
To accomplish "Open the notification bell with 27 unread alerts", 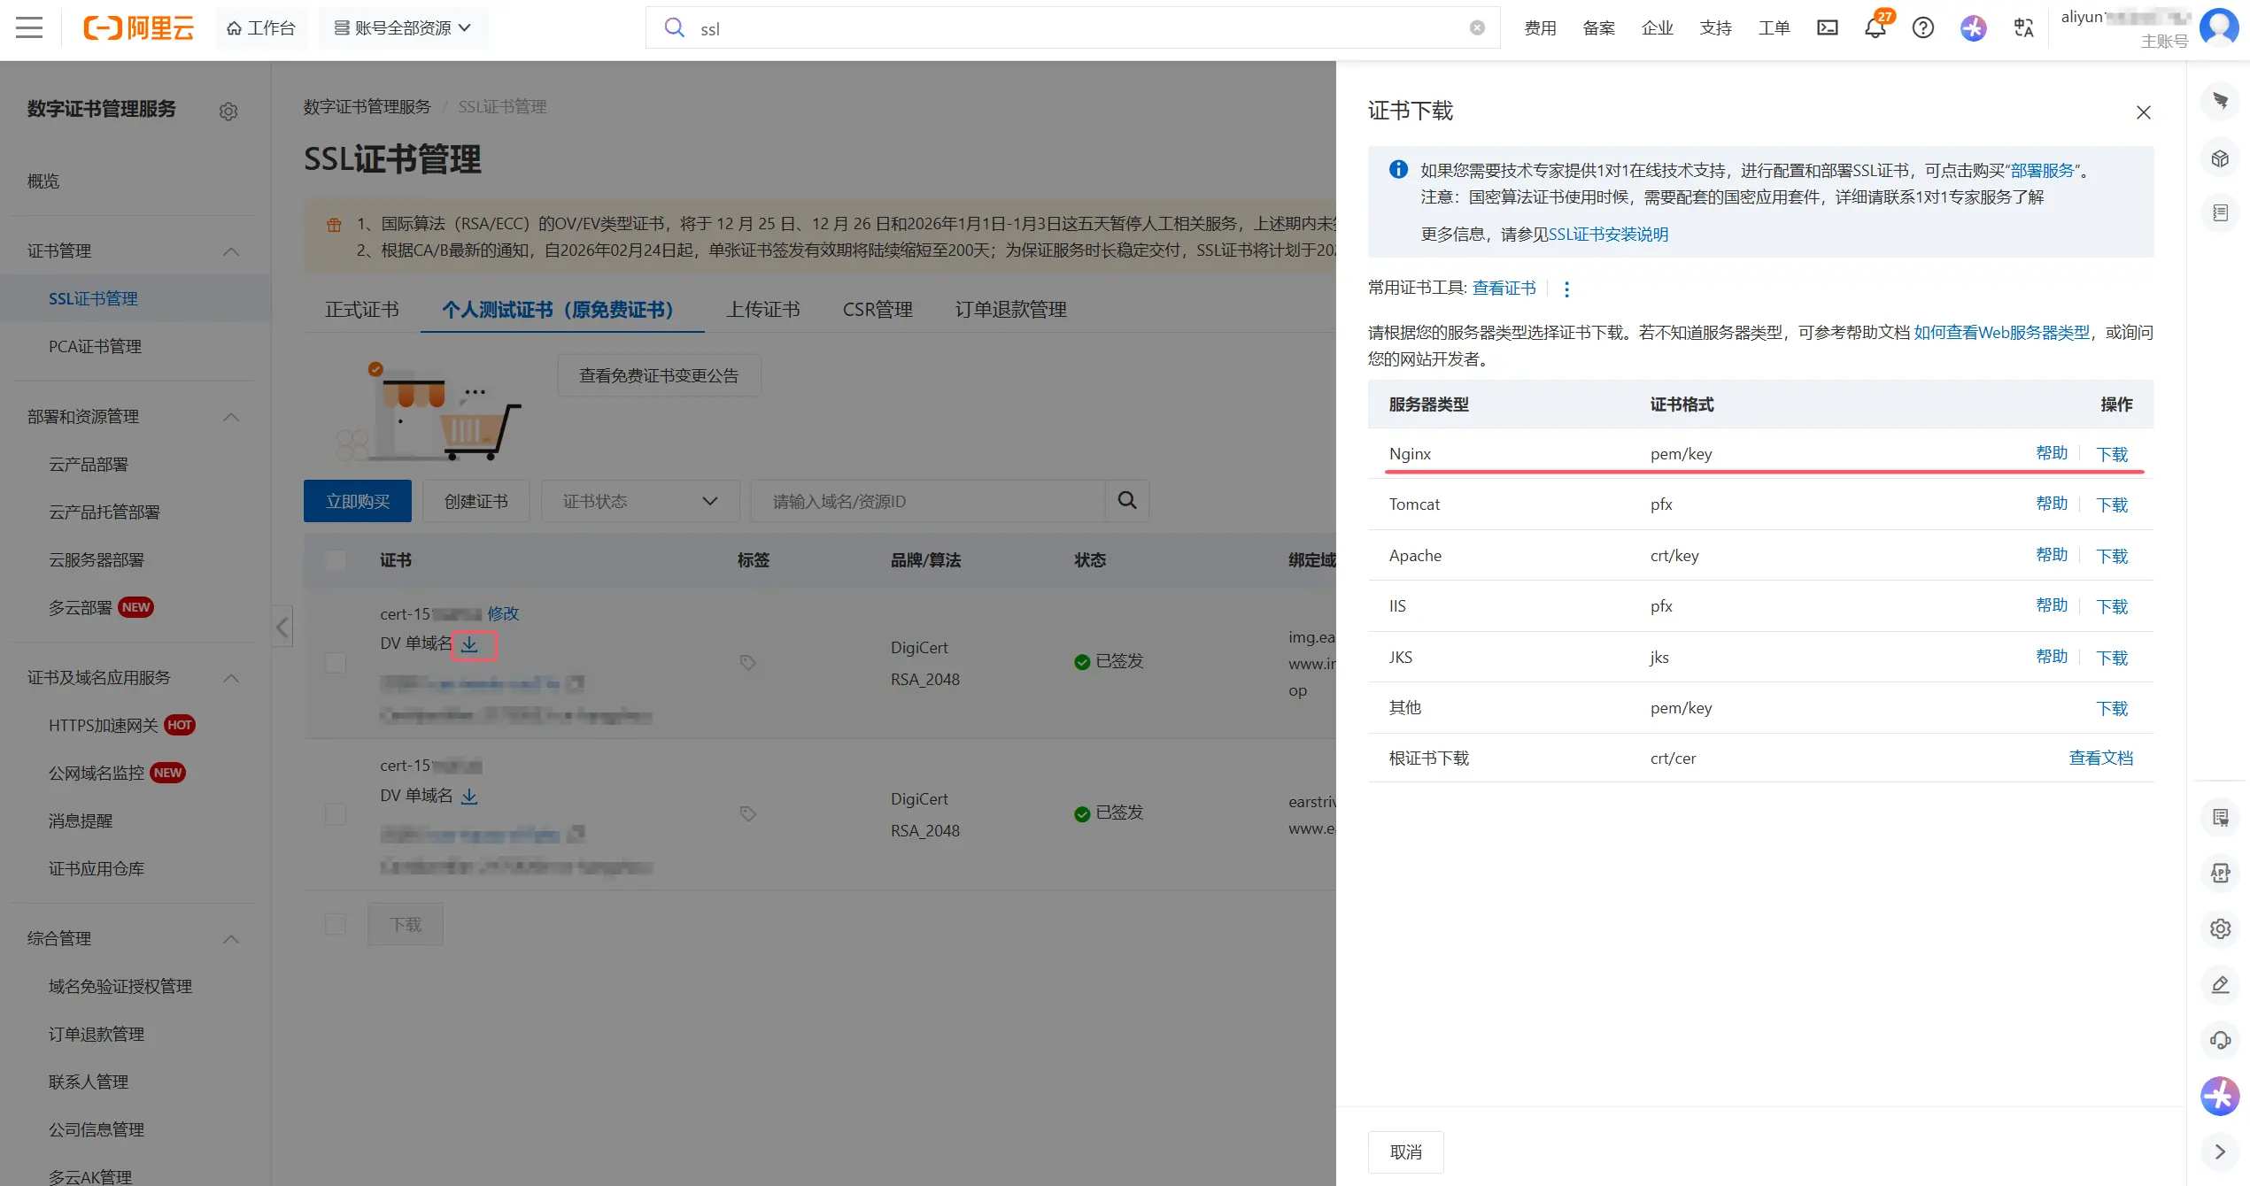I will [x=1875, y=27].
